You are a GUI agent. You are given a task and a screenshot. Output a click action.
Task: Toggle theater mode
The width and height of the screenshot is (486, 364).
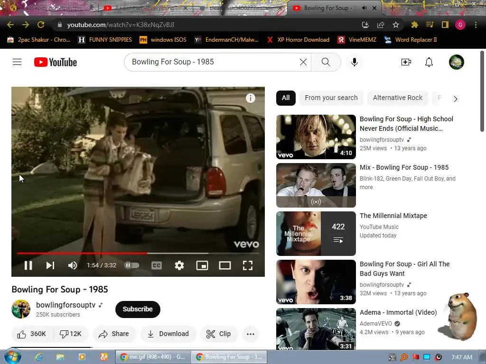pos(224,265)
